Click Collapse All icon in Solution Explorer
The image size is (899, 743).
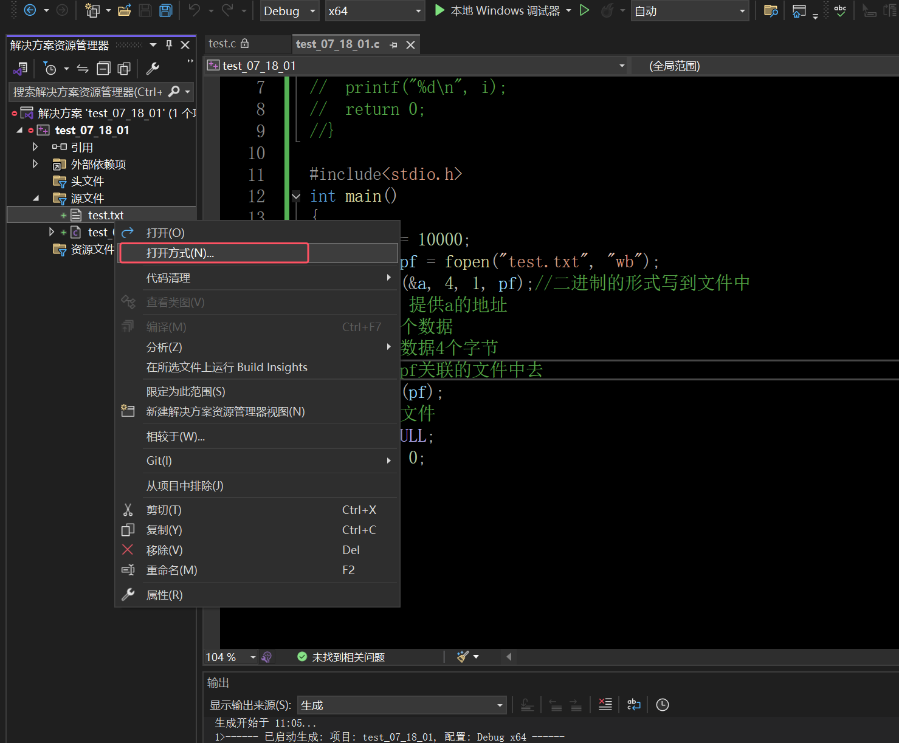point(104,69)
